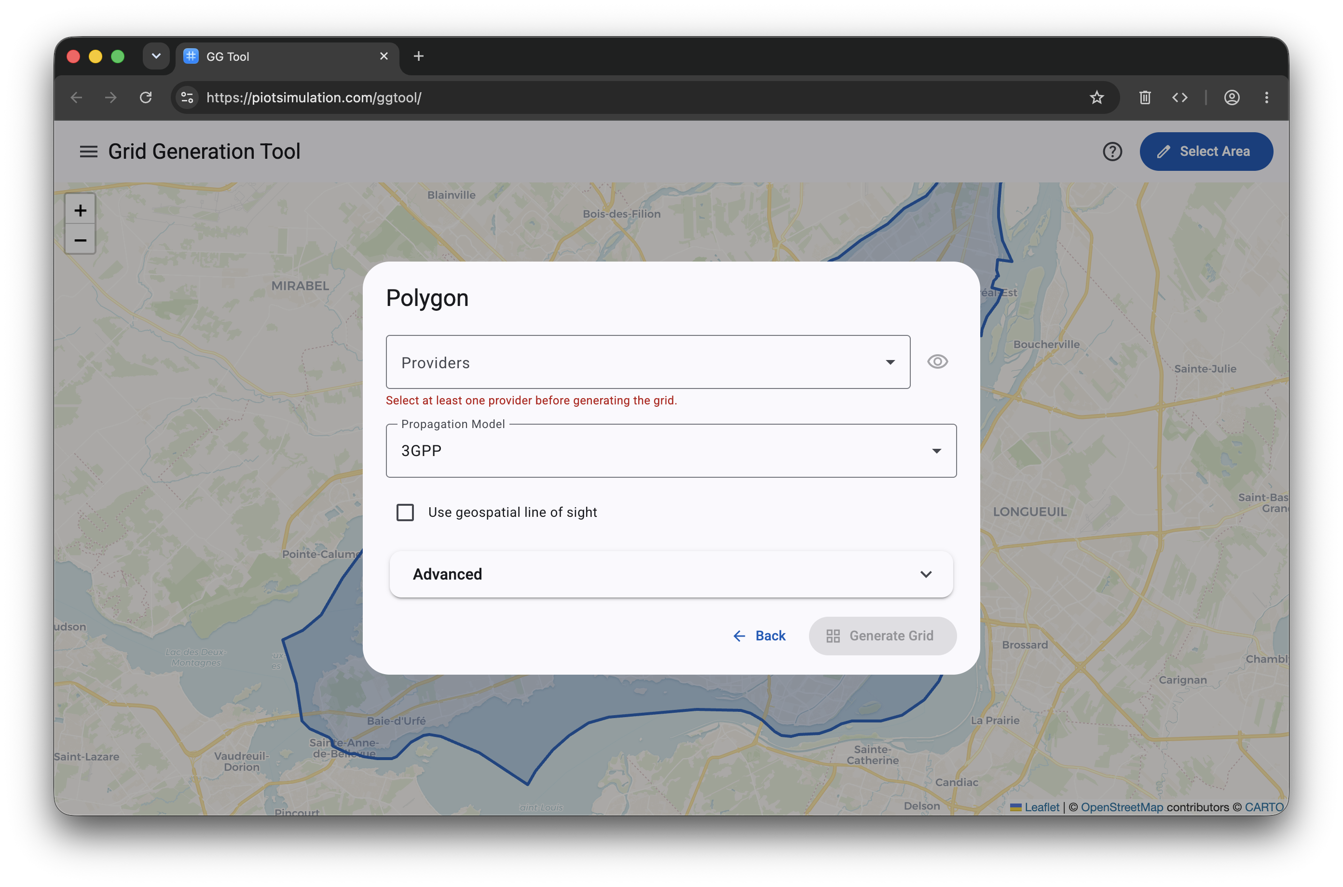
Task: Click the trash extension icon
Action: tap(1145, 97)
